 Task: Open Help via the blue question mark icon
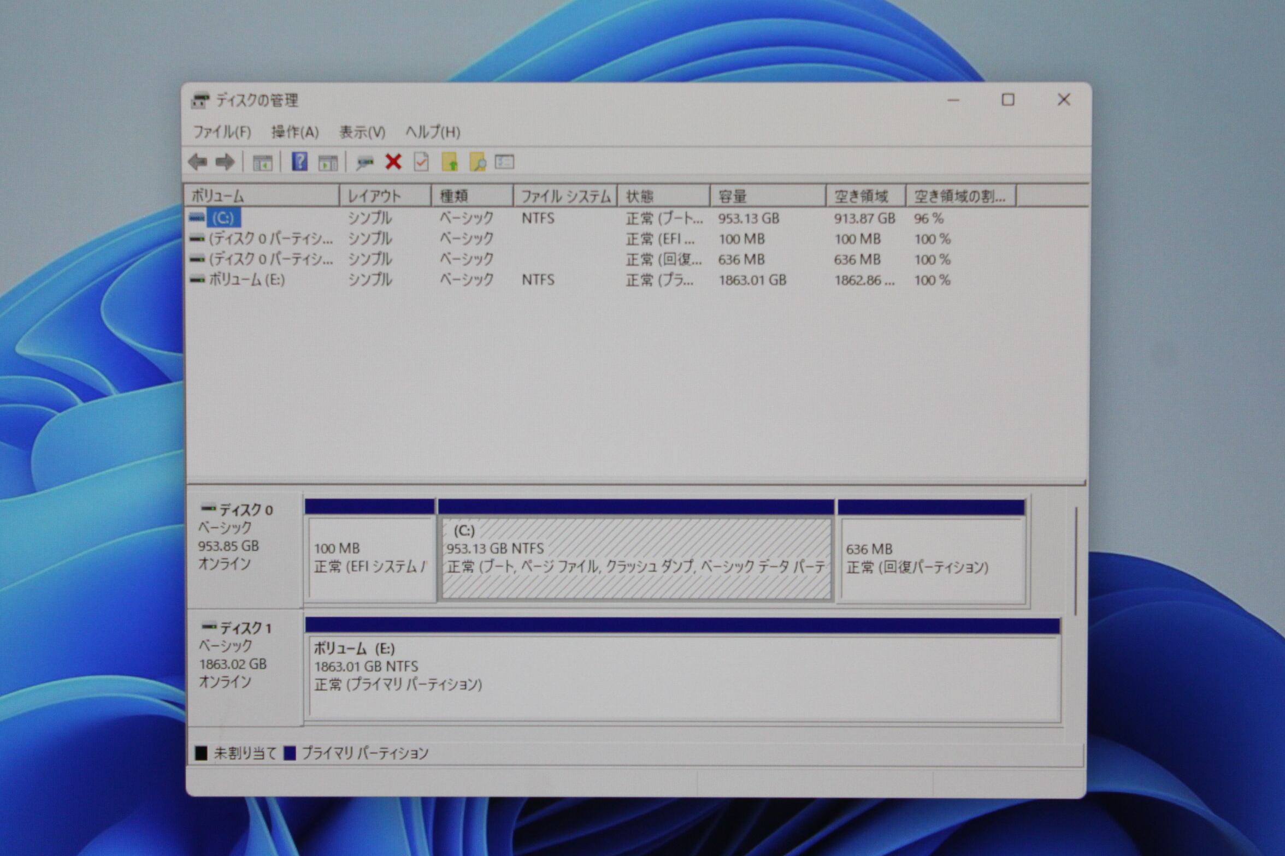(x=299, y=162)
